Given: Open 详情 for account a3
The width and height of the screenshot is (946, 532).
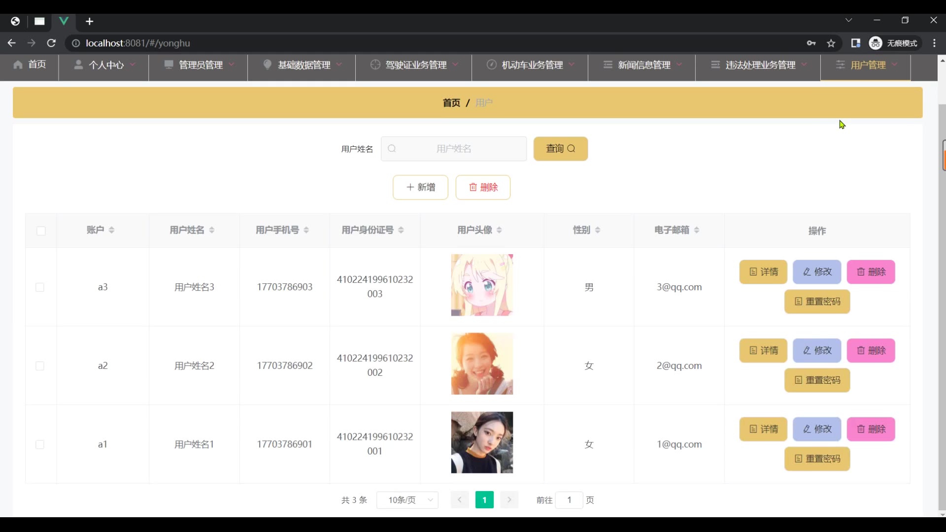Looking at the screenshot, I should (x=763, y=272).
